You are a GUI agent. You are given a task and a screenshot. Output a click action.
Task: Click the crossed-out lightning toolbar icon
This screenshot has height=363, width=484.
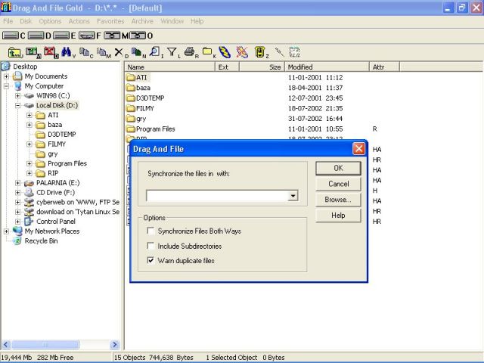pos(242,52)
